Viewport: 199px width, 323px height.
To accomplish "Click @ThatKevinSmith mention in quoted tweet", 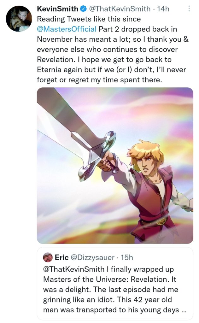I will pos(73,270).
